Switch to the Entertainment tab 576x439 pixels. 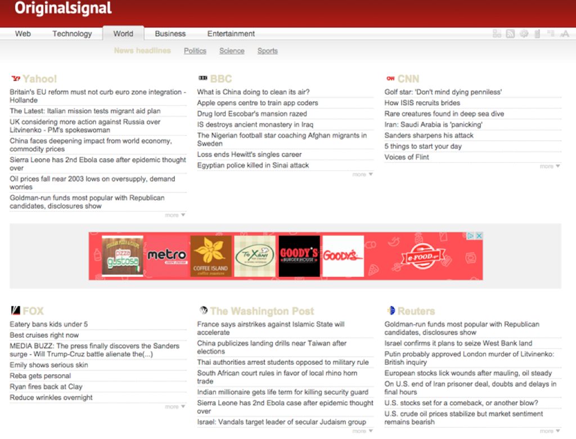pyautogui.click(x=231, y=34)
